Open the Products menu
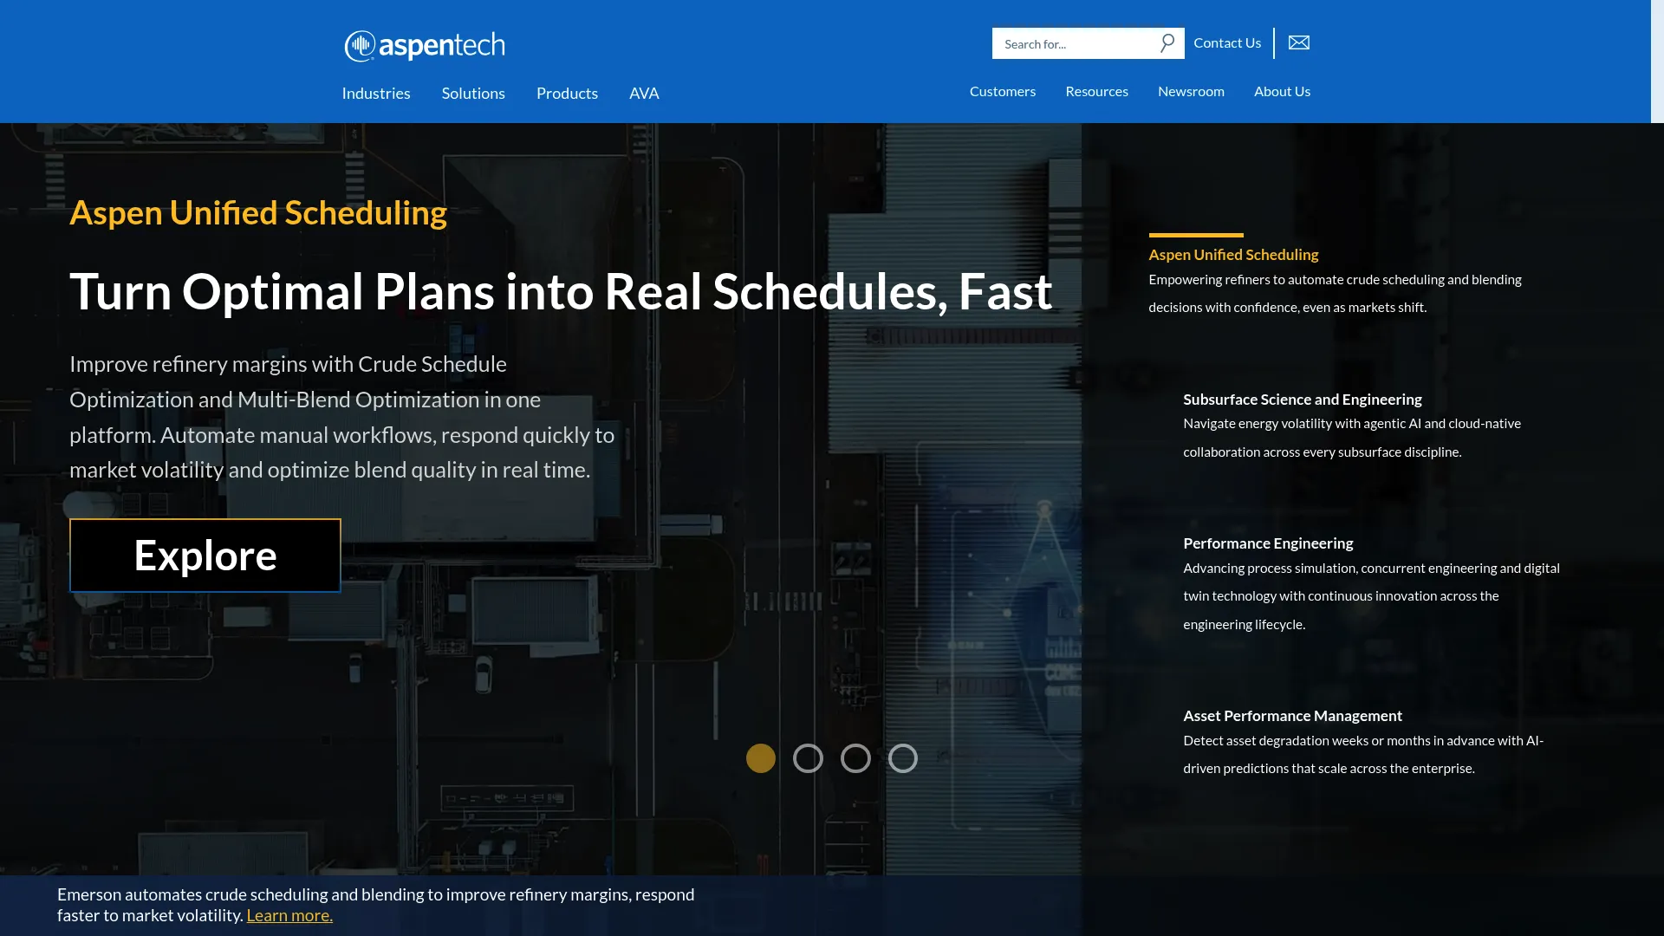 coord(567,93)
